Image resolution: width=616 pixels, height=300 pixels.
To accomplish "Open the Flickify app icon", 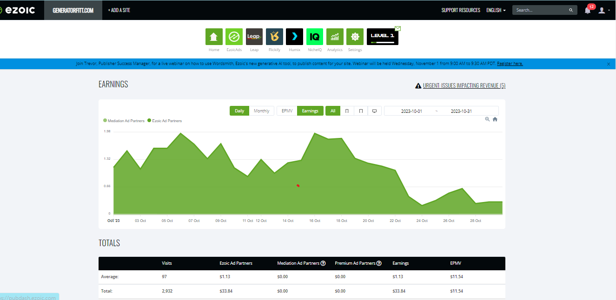I will click(x=274, y=37).
